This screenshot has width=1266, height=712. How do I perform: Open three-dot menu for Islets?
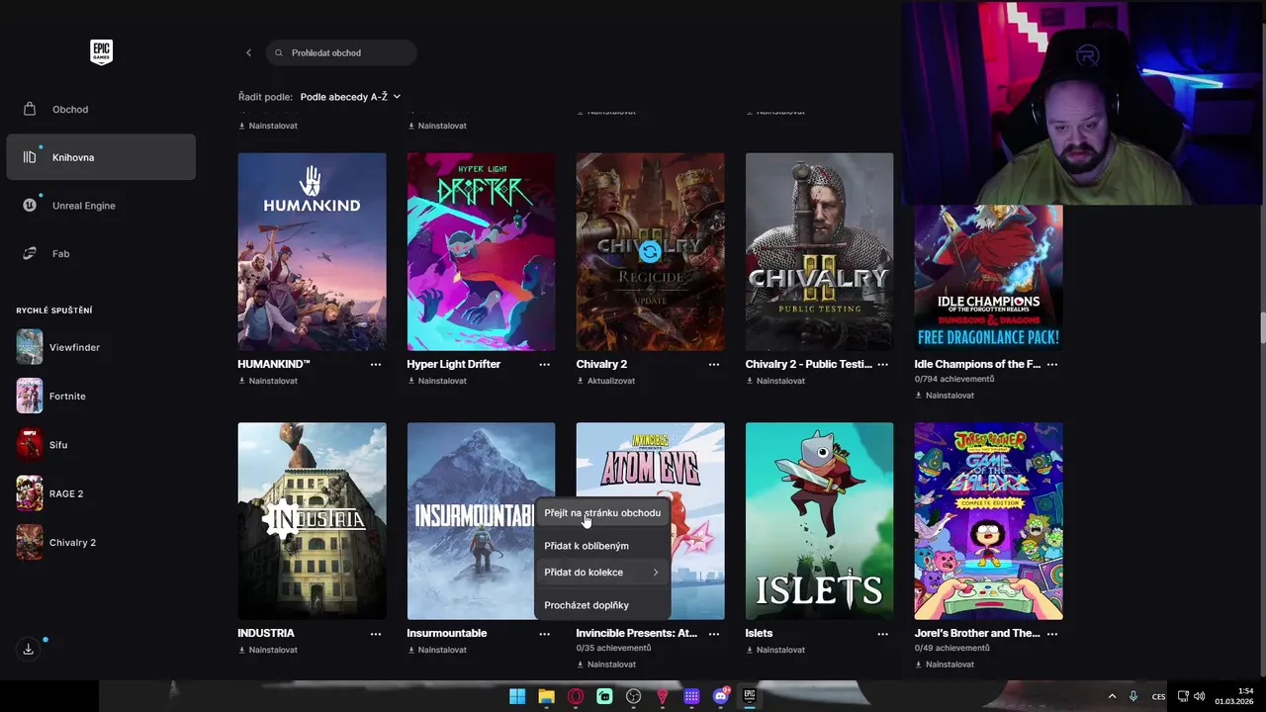coord(883,634)
